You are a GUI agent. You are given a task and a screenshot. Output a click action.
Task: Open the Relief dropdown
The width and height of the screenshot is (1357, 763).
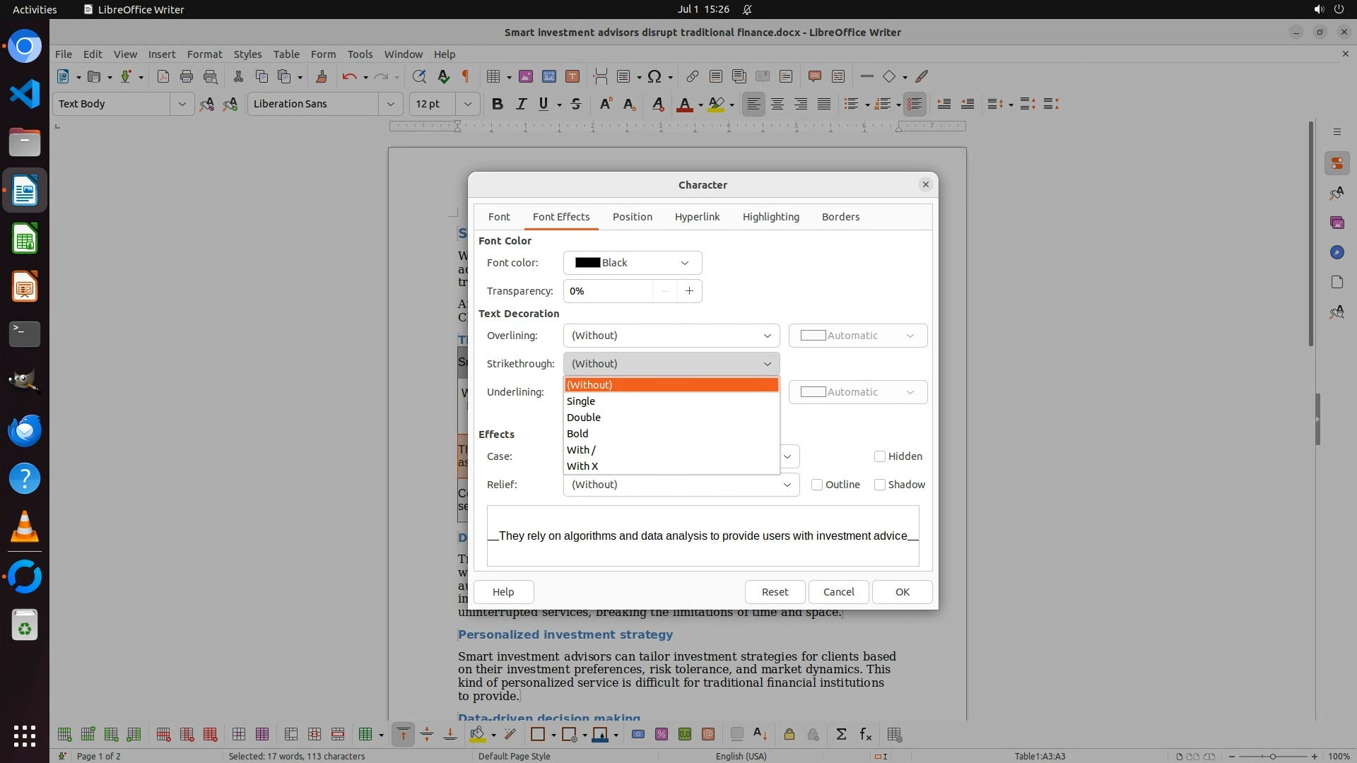681,485
